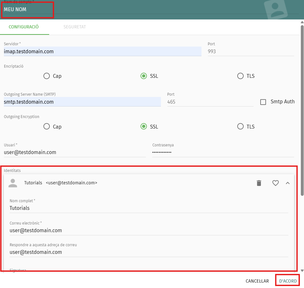Focus the Contrasenya password field
Image resolution: width=304 pixels, height=288 pixels.
coord(223,152)
